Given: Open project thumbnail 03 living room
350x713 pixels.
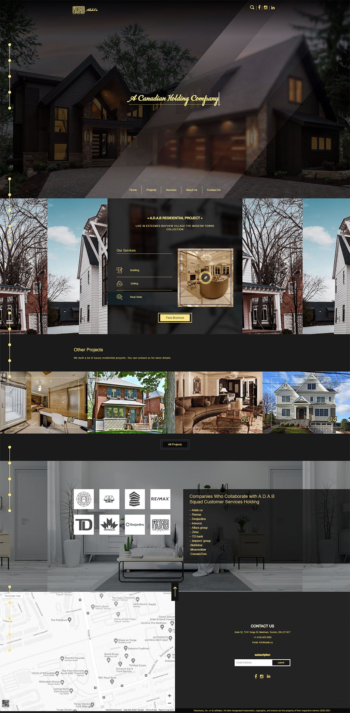Looking at the screenshot, I should (x=219, y=403).
